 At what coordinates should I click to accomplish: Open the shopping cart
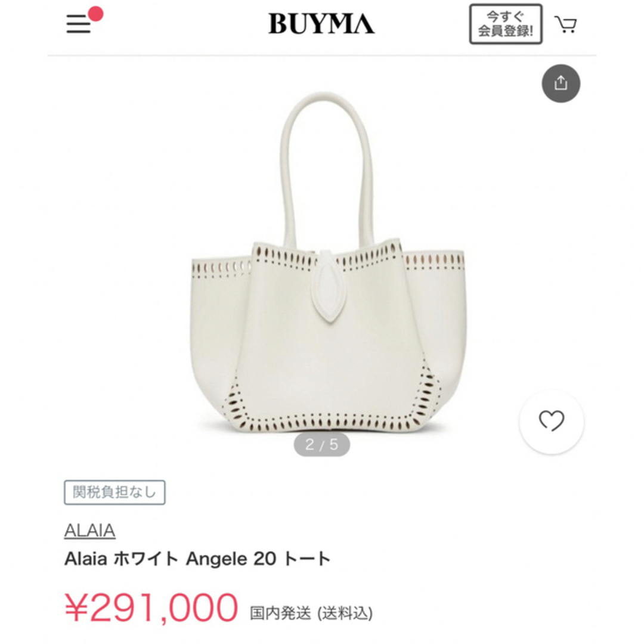point(565,24)
